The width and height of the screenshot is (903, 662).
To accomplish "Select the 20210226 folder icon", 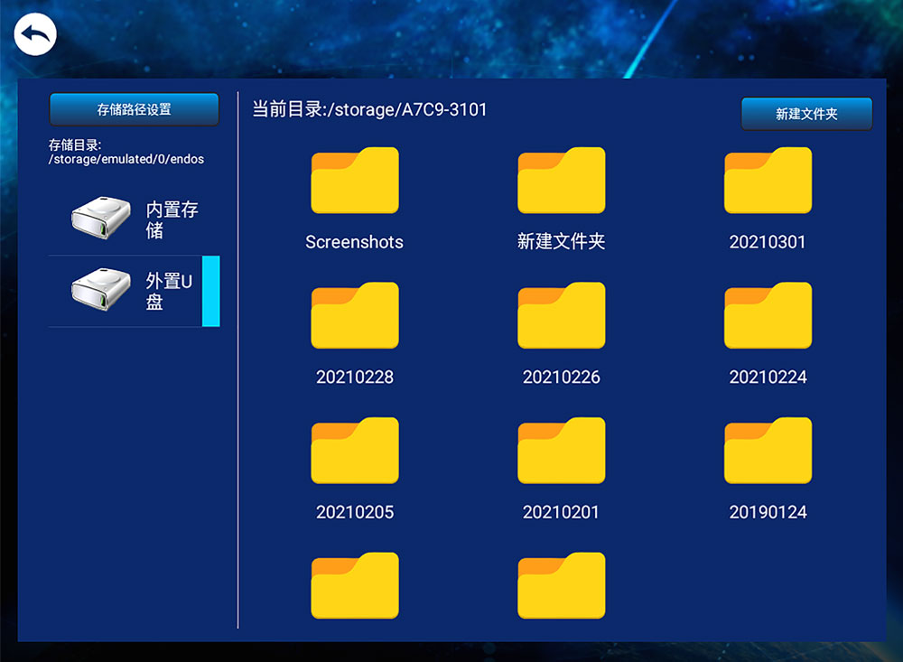I will coord(561,316).
